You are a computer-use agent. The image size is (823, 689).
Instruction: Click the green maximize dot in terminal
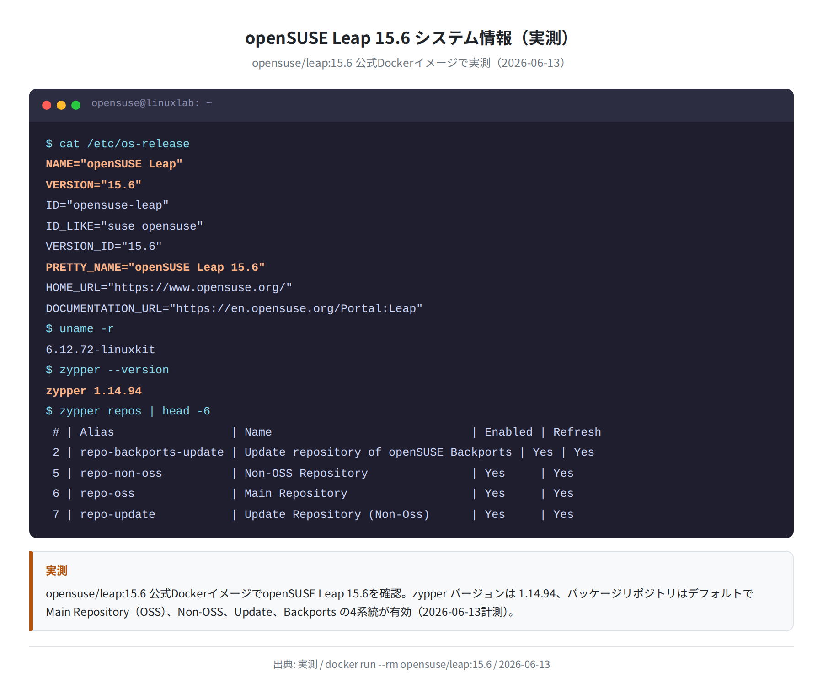point(76,105)
